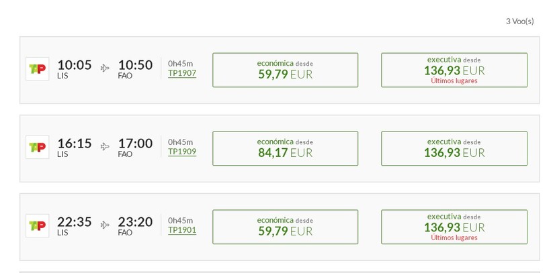The width and height of the screenshot is (551, 273).
Task: Click airplane icon between 16:15 and 17:00
Action: click(x=105, y=147)
